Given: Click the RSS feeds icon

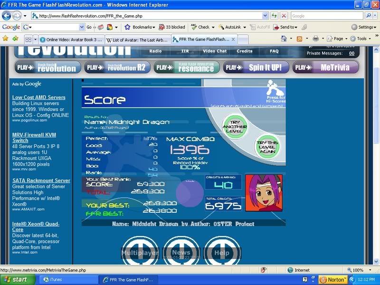Looking at the screenshot, I should [299, 39].
